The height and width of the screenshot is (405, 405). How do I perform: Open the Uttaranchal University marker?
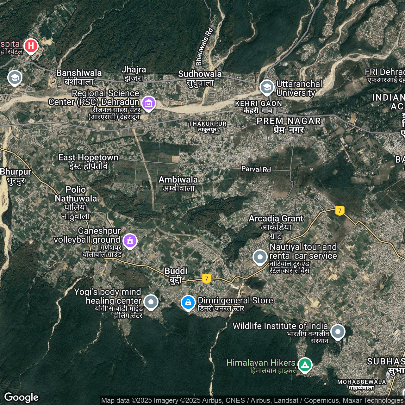click(x=267, y=87)
